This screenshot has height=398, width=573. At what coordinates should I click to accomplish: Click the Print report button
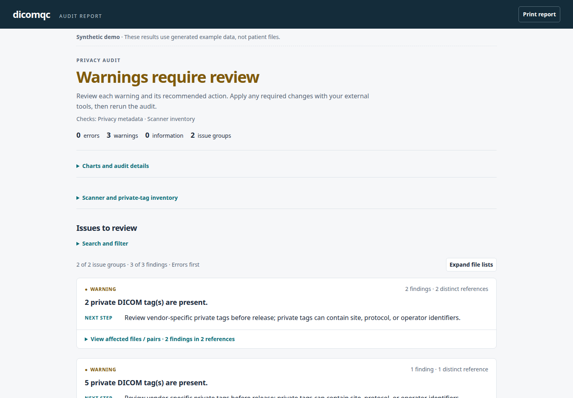pos(539,14)
